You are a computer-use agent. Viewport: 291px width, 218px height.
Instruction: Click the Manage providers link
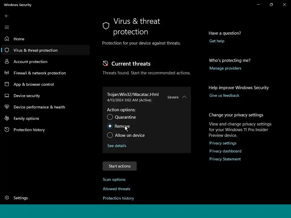(x=225, y=68)
